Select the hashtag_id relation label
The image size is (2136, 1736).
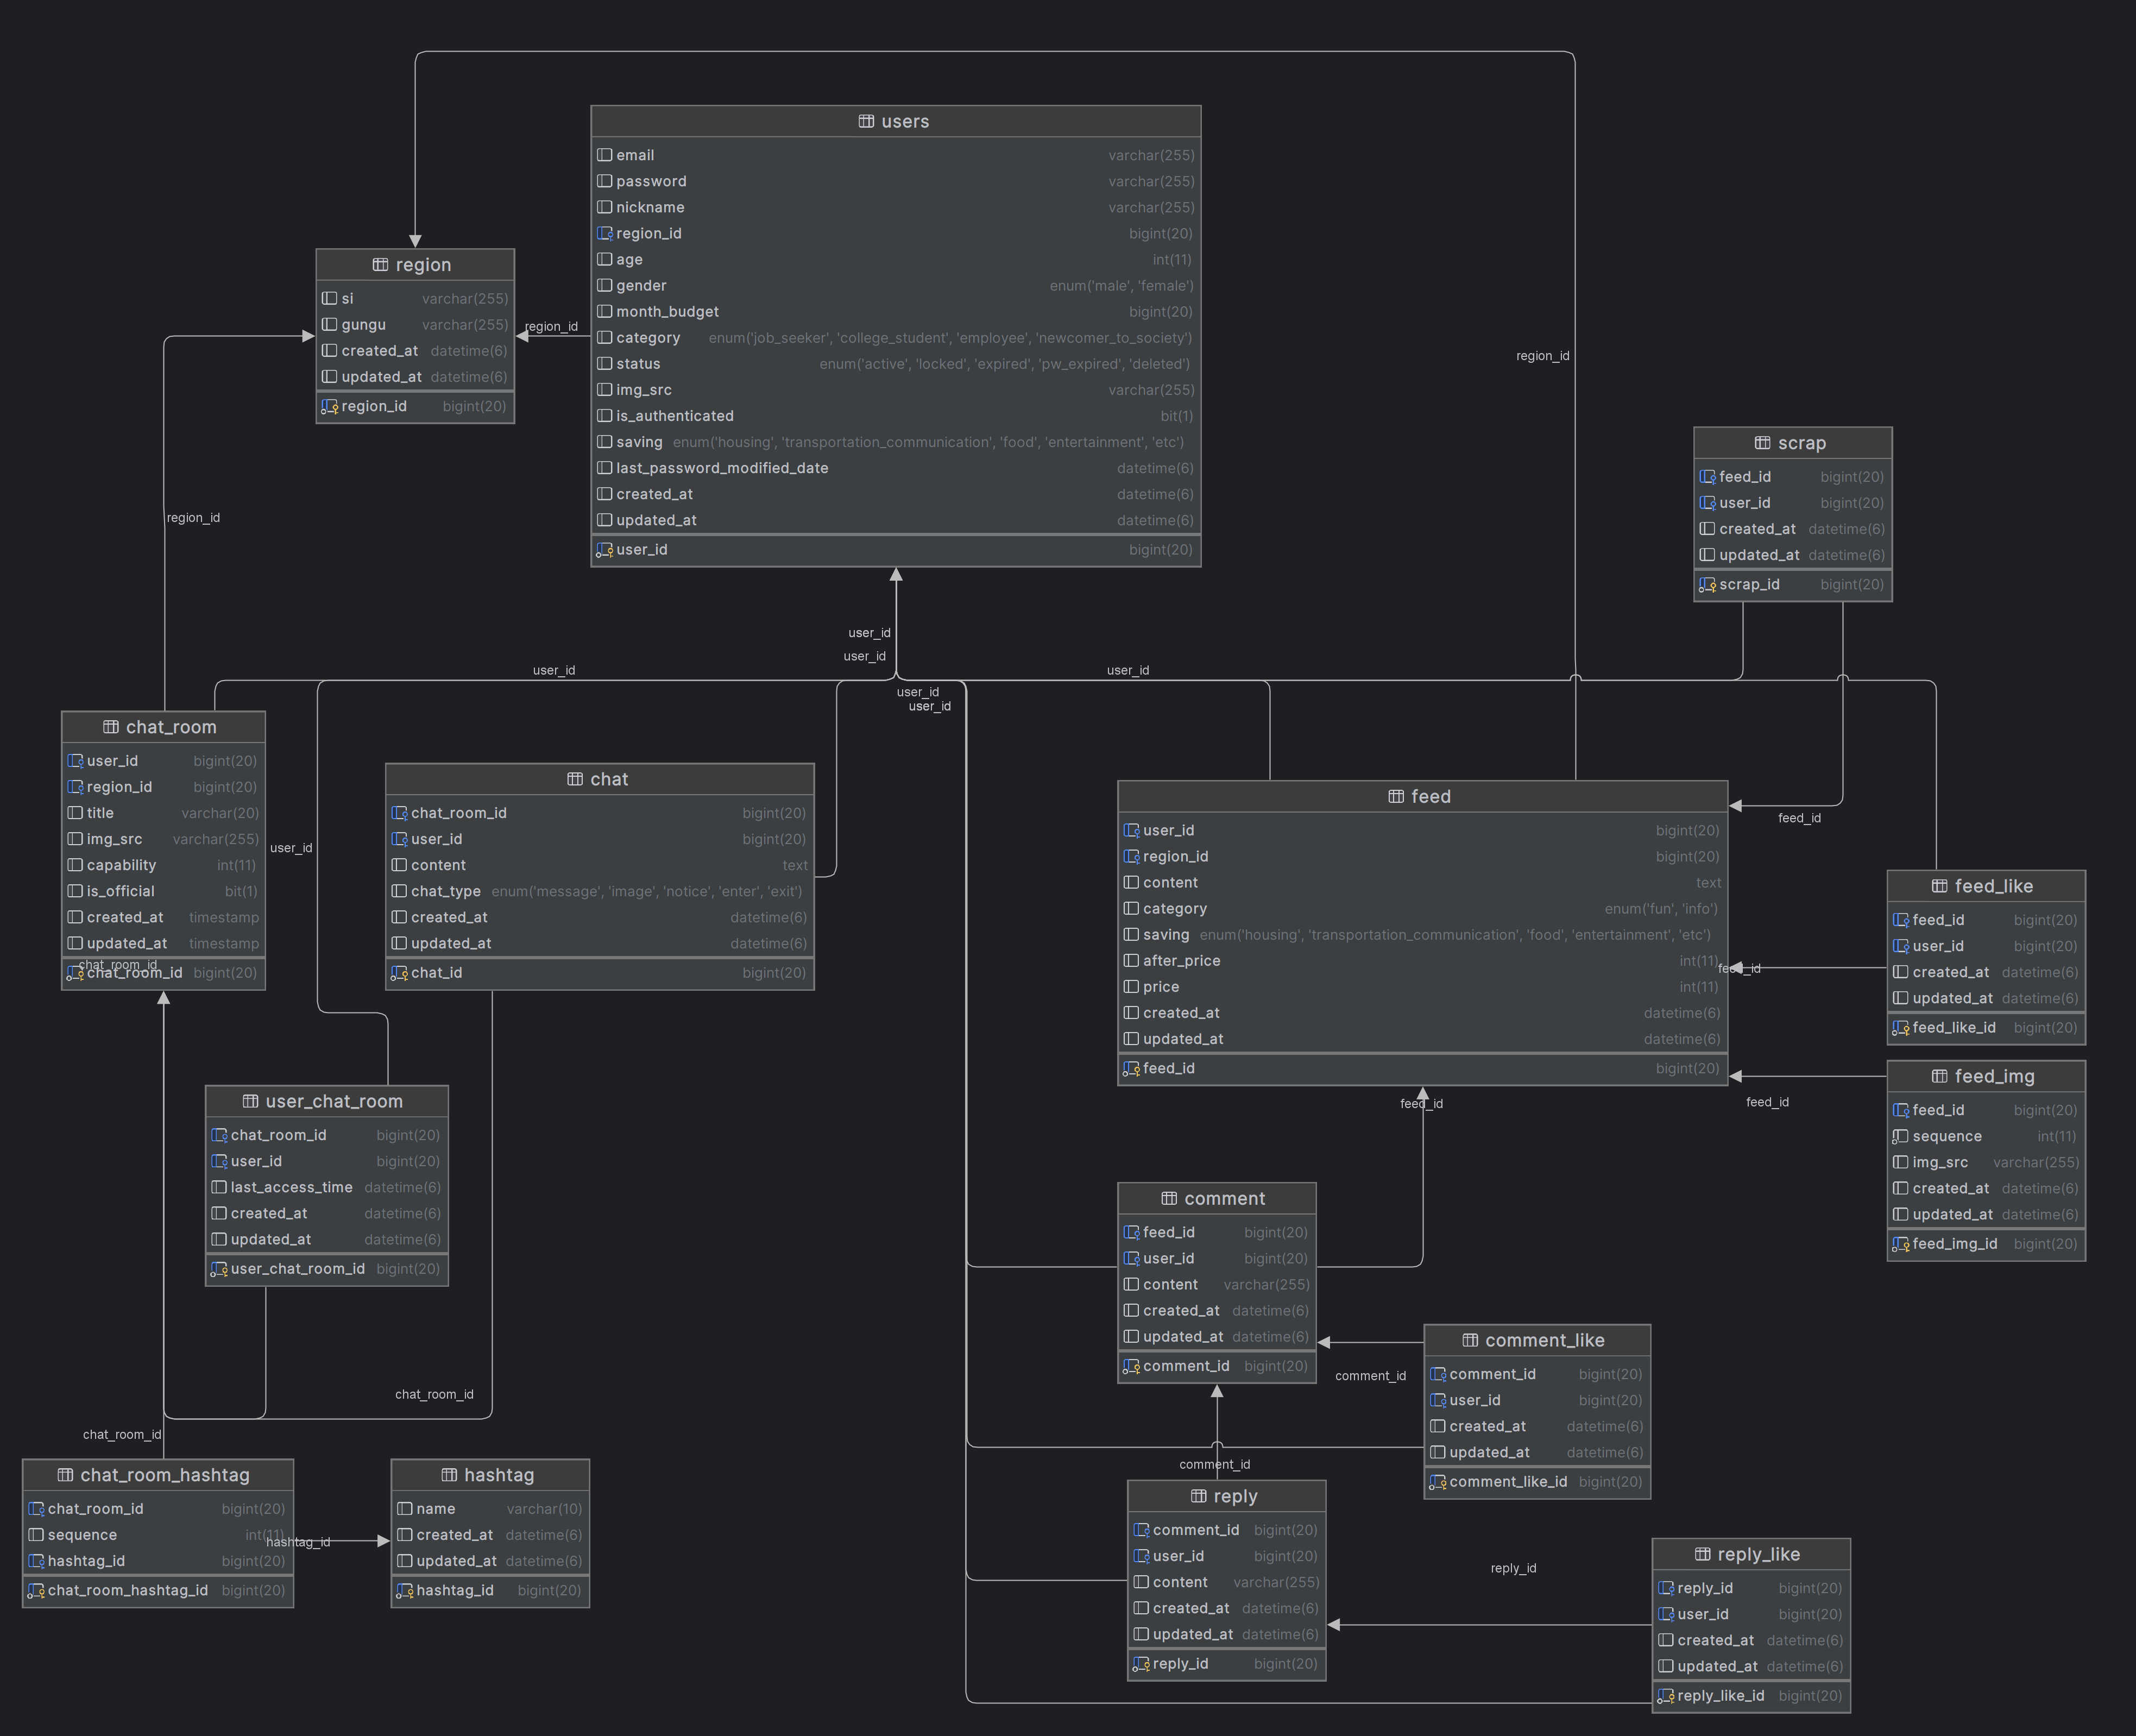(x=298, y=1542)
